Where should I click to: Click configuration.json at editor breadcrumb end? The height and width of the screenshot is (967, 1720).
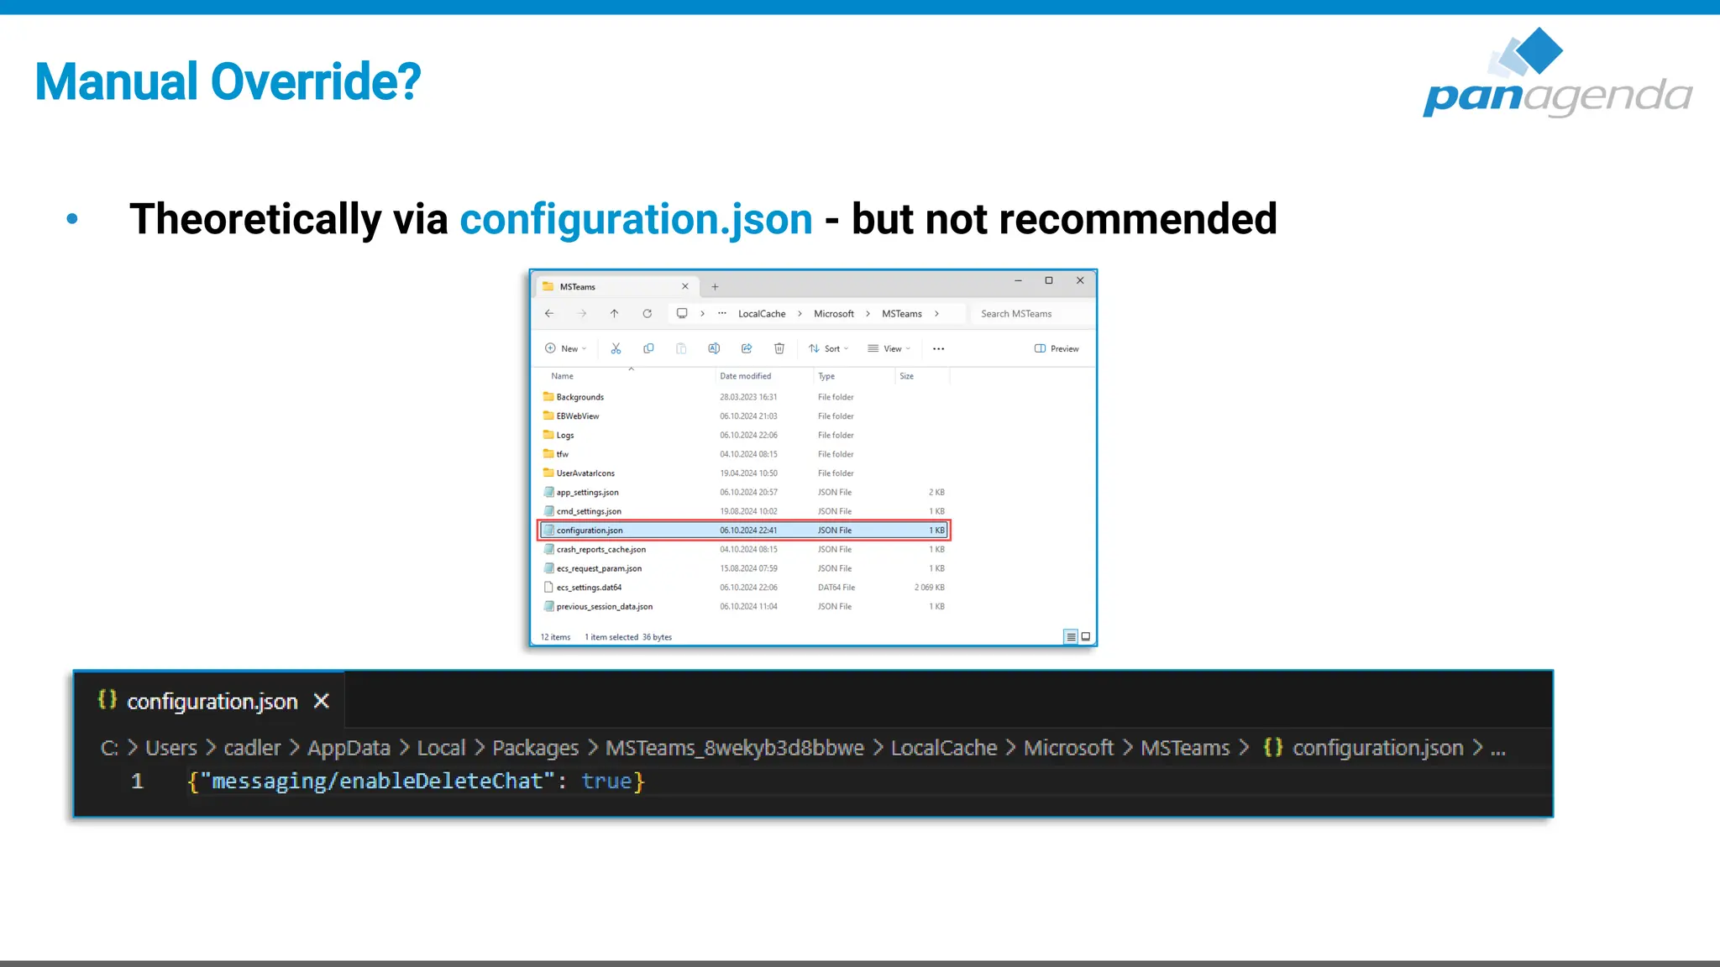pyautogui.click(x=1377, y=748)
